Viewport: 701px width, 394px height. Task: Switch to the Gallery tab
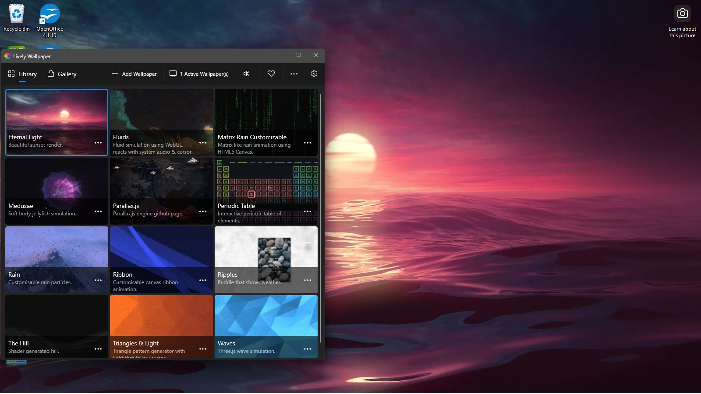[62, 74]
